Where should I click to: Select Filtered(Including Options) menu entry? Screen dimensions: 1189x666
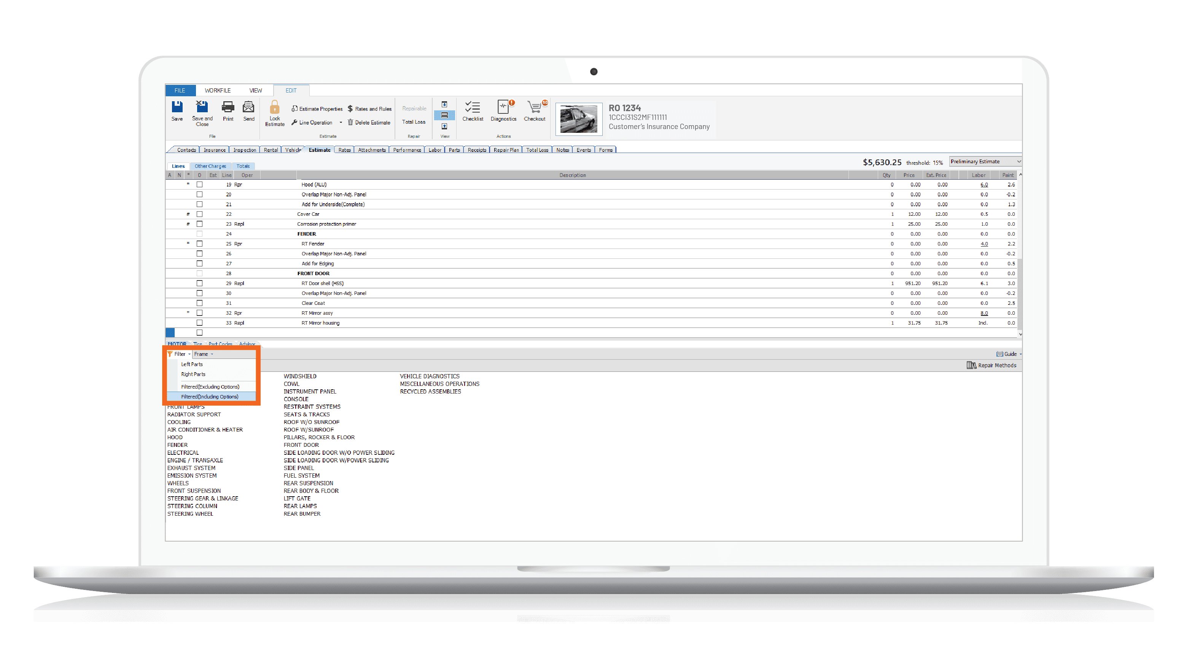pos(210,397)
